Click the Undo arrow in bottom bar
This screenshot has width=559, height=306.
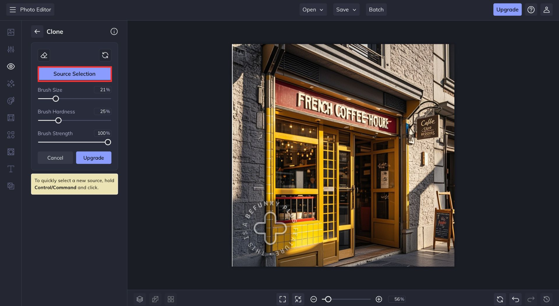click(516, 299)
